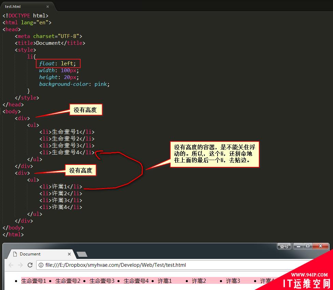View site information icon in address bar
This screenshot has height=290, width=333.
coord(41,265)
